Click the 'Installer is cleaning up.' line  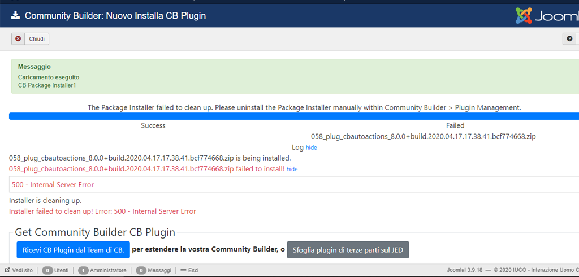(45, 201)
